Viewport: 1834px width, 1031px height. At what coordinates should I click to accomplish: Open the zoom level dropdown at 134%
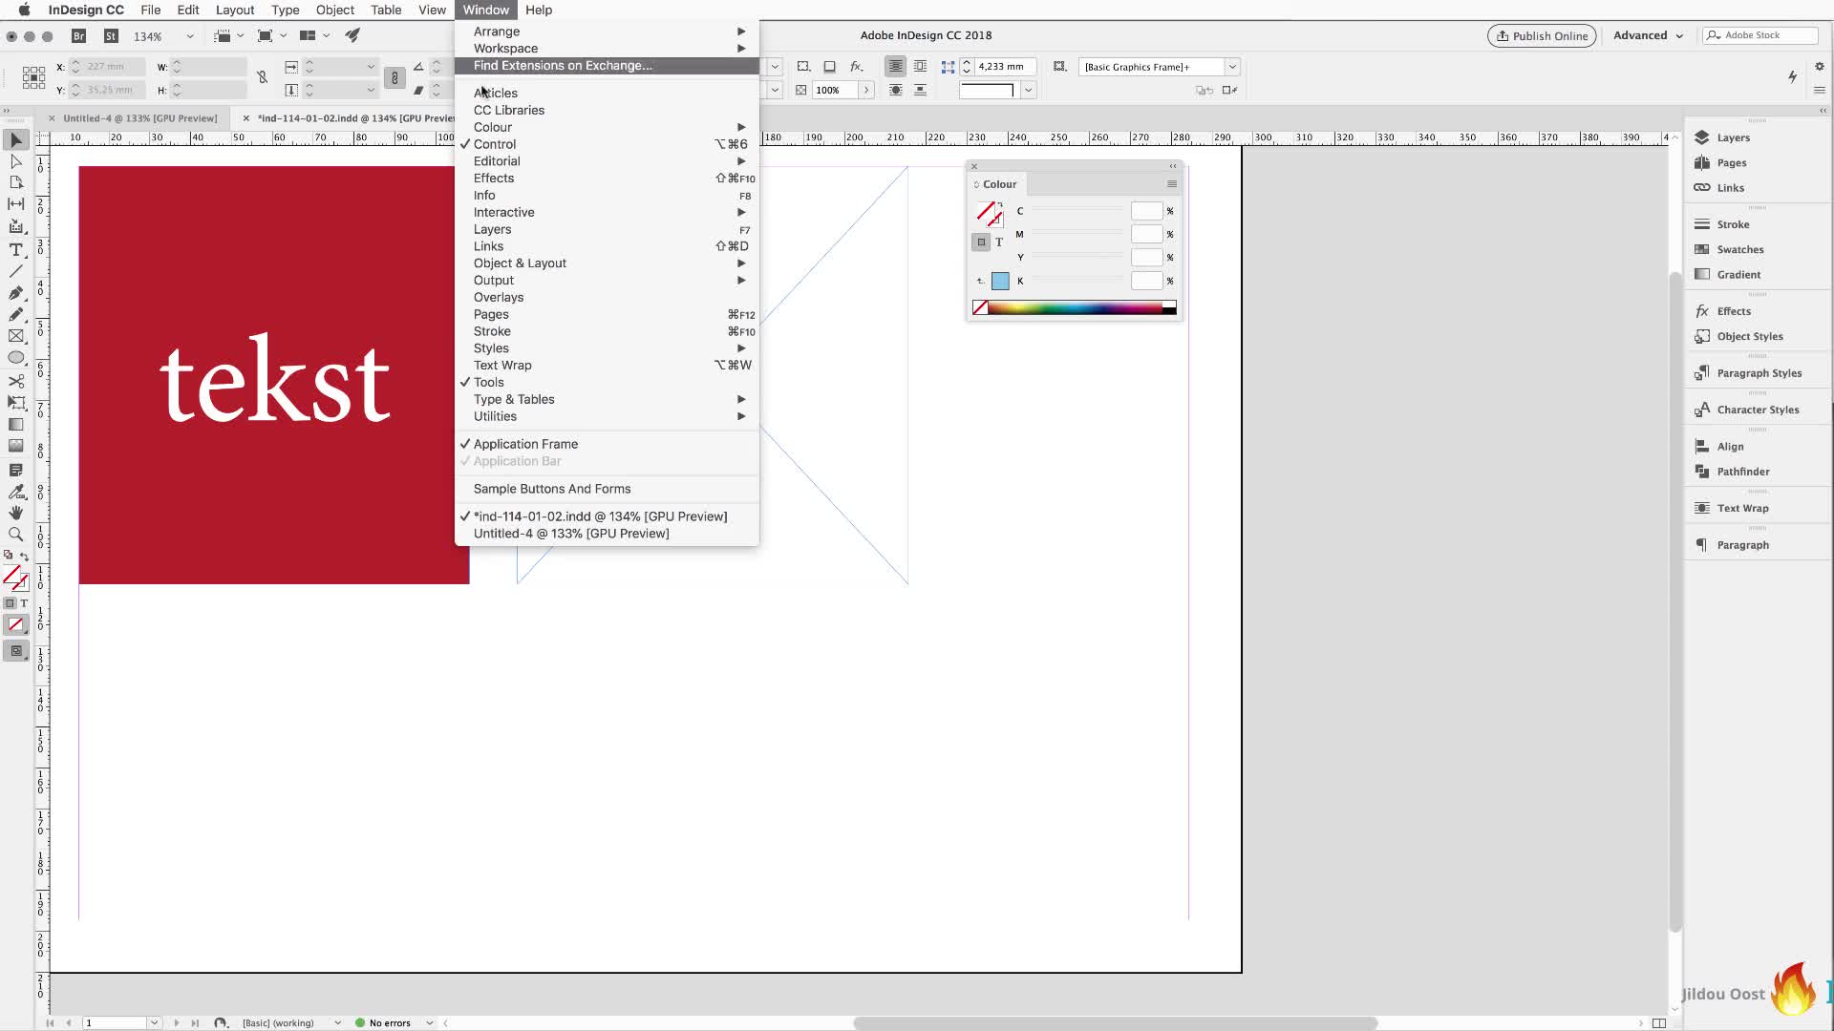click(189, 36)
